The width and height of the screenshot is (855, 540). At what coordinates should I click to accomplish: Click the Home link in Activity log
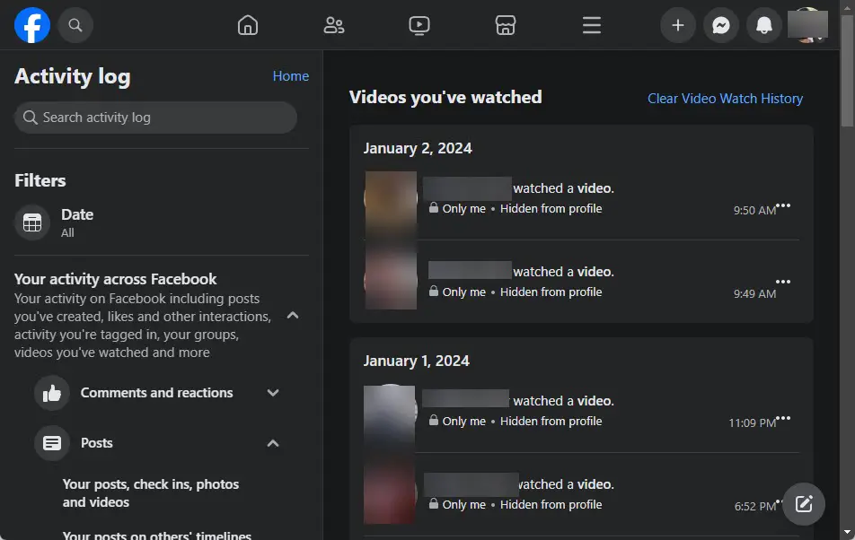(x=291, y=76)
